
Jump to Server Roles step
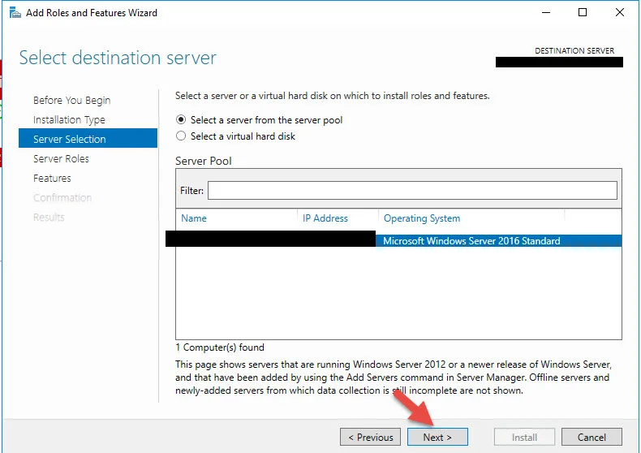[61, 158]
